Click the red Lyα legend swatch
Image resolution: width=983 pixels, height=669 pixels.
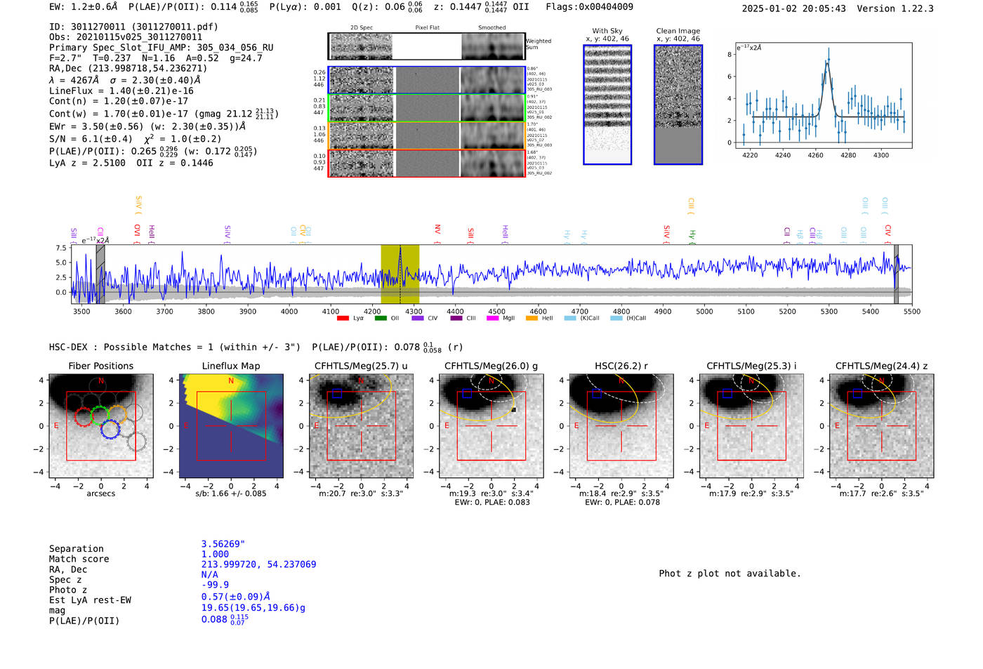[343, 318]
